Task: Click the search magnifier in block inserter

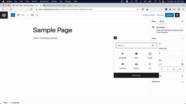Action: (x=153, y=45)
